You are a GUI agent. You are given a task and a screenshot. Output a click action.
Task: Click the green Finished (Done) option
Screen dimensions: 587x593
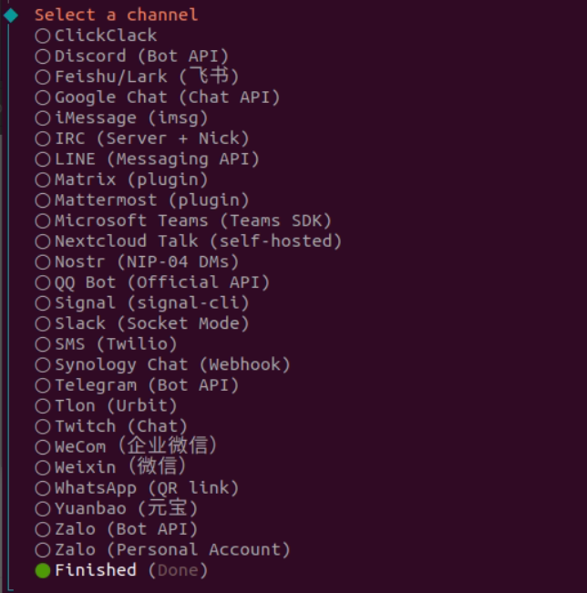(121, 570)
